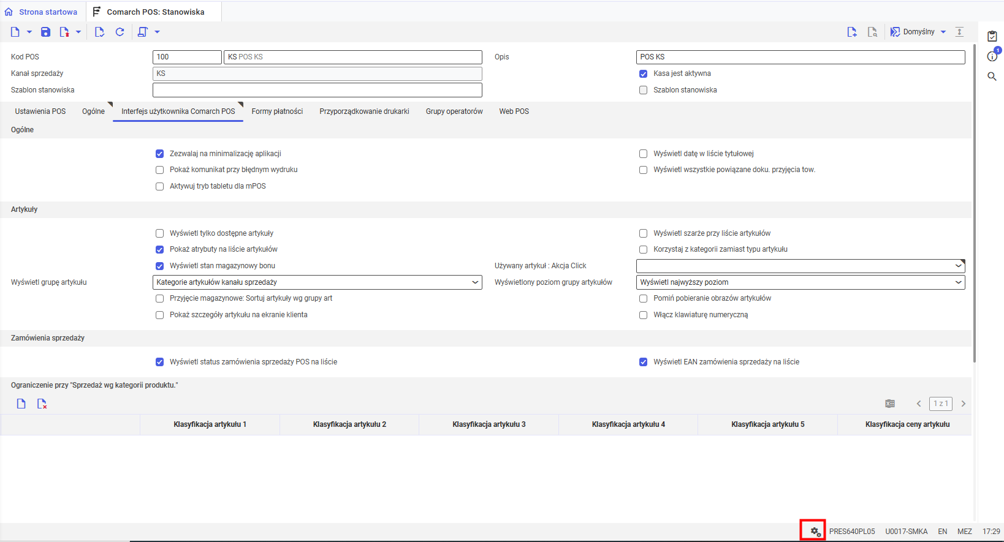1004x542 pixels.
Task: Check Wyświetl szarże przy liście artykułów
Action: click(643, 233)
